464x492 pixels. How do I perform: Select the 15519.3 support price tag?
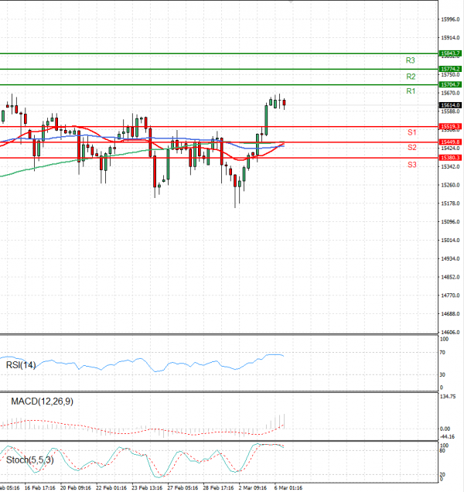coord(450,127)
